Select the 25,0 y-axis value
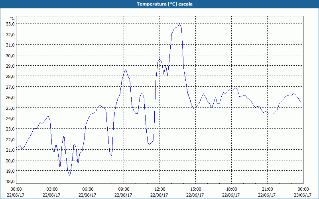Viewport: 319px width, 199px height. 11,108
